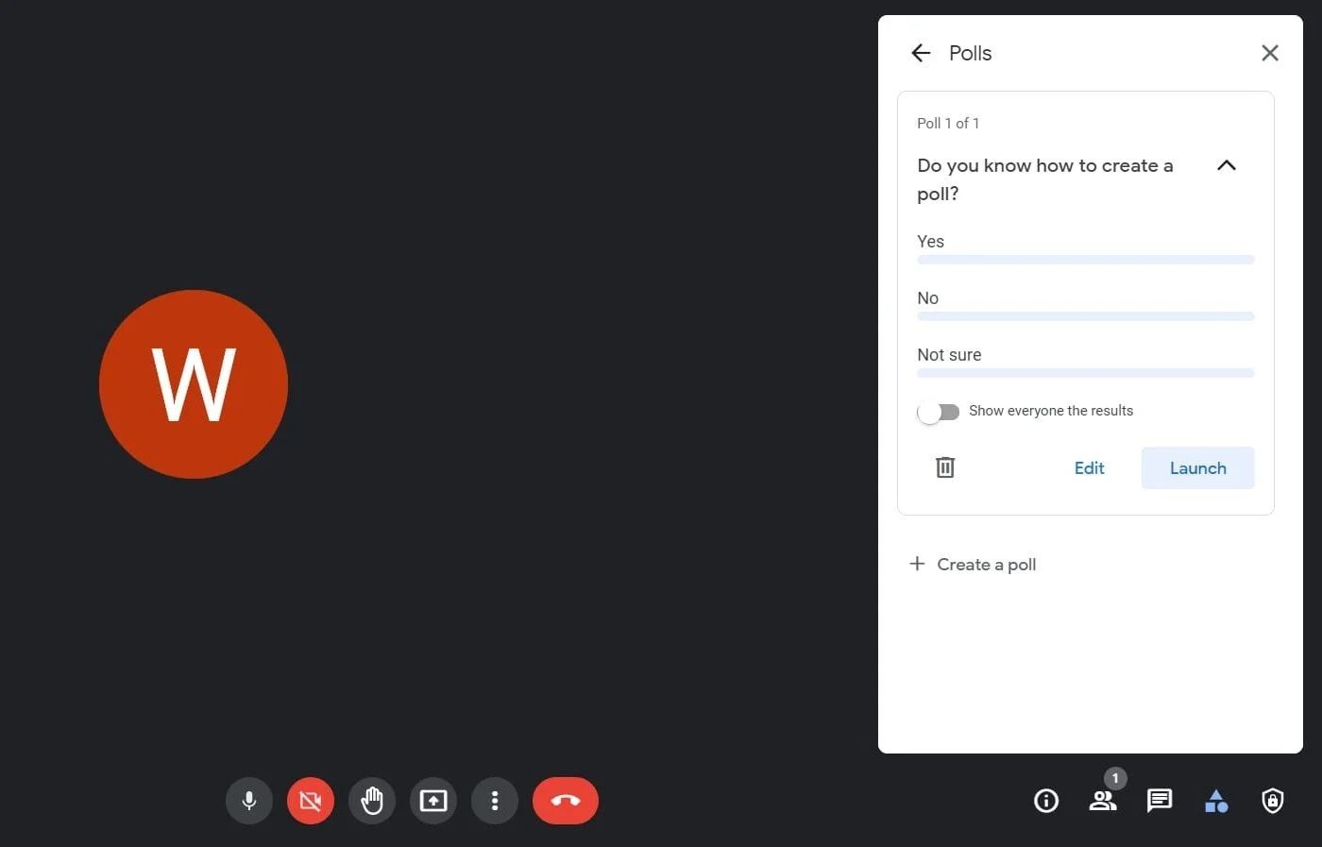
Task: Go back from the Polls view
Action: [920, 53]
